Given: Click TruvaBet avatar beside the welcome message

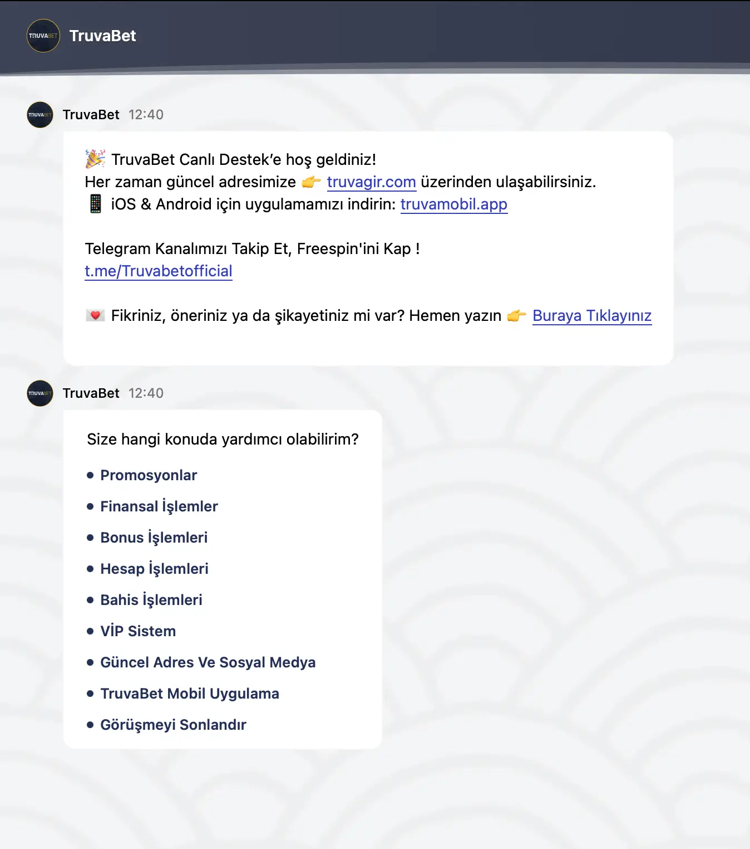Looking at the screenshot, I should [40, 115].
